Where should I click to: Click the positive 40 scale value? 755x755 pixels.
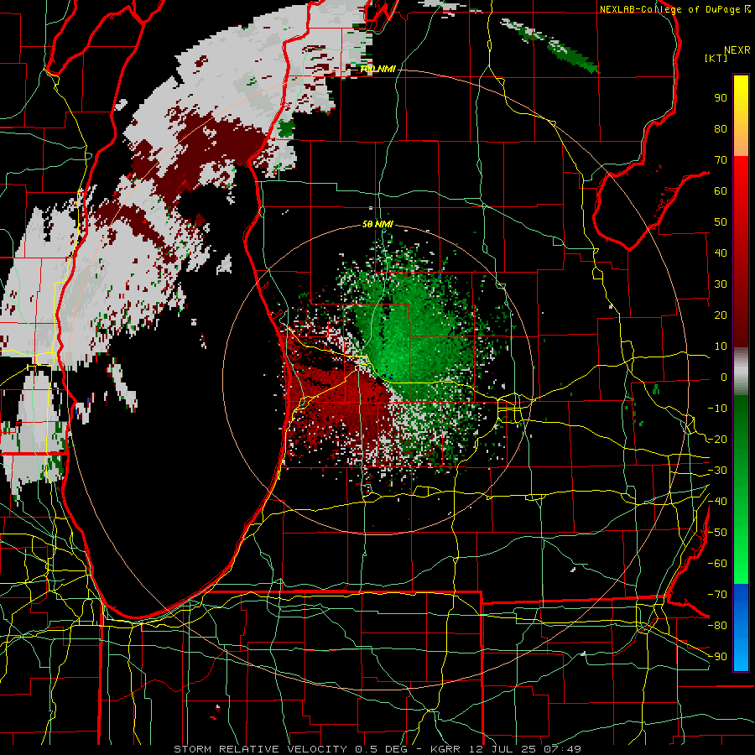coord(721,253)
